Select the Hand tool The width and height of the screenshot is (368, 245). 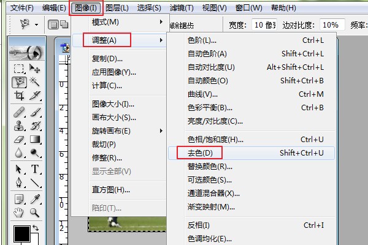(20, 213)
